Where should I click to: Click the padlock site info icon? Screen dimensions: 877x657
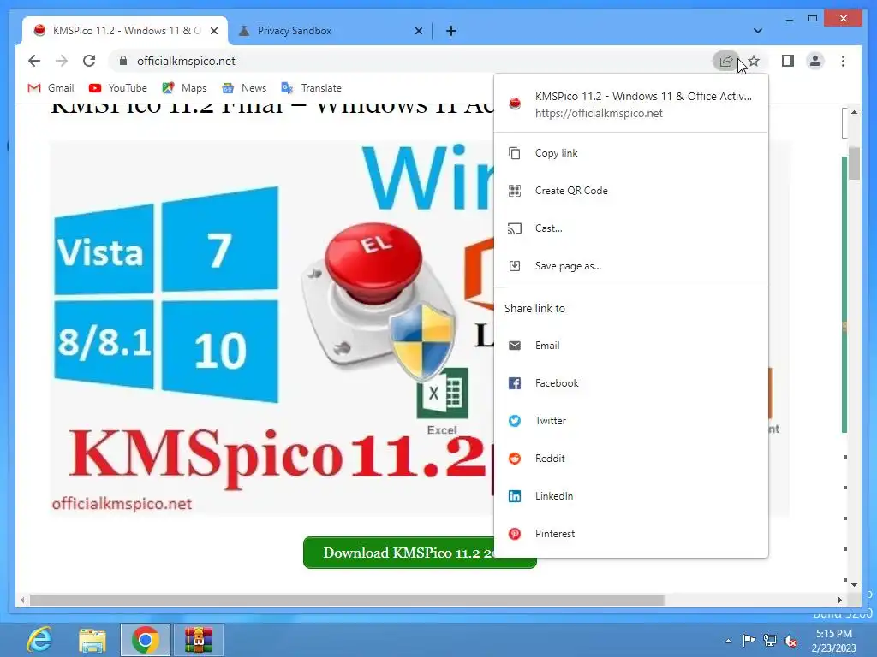123,61
